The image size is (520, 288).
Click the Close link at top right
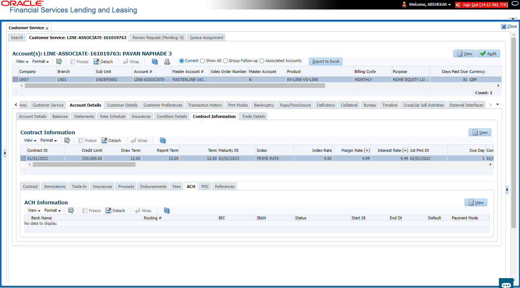(509, 26)
